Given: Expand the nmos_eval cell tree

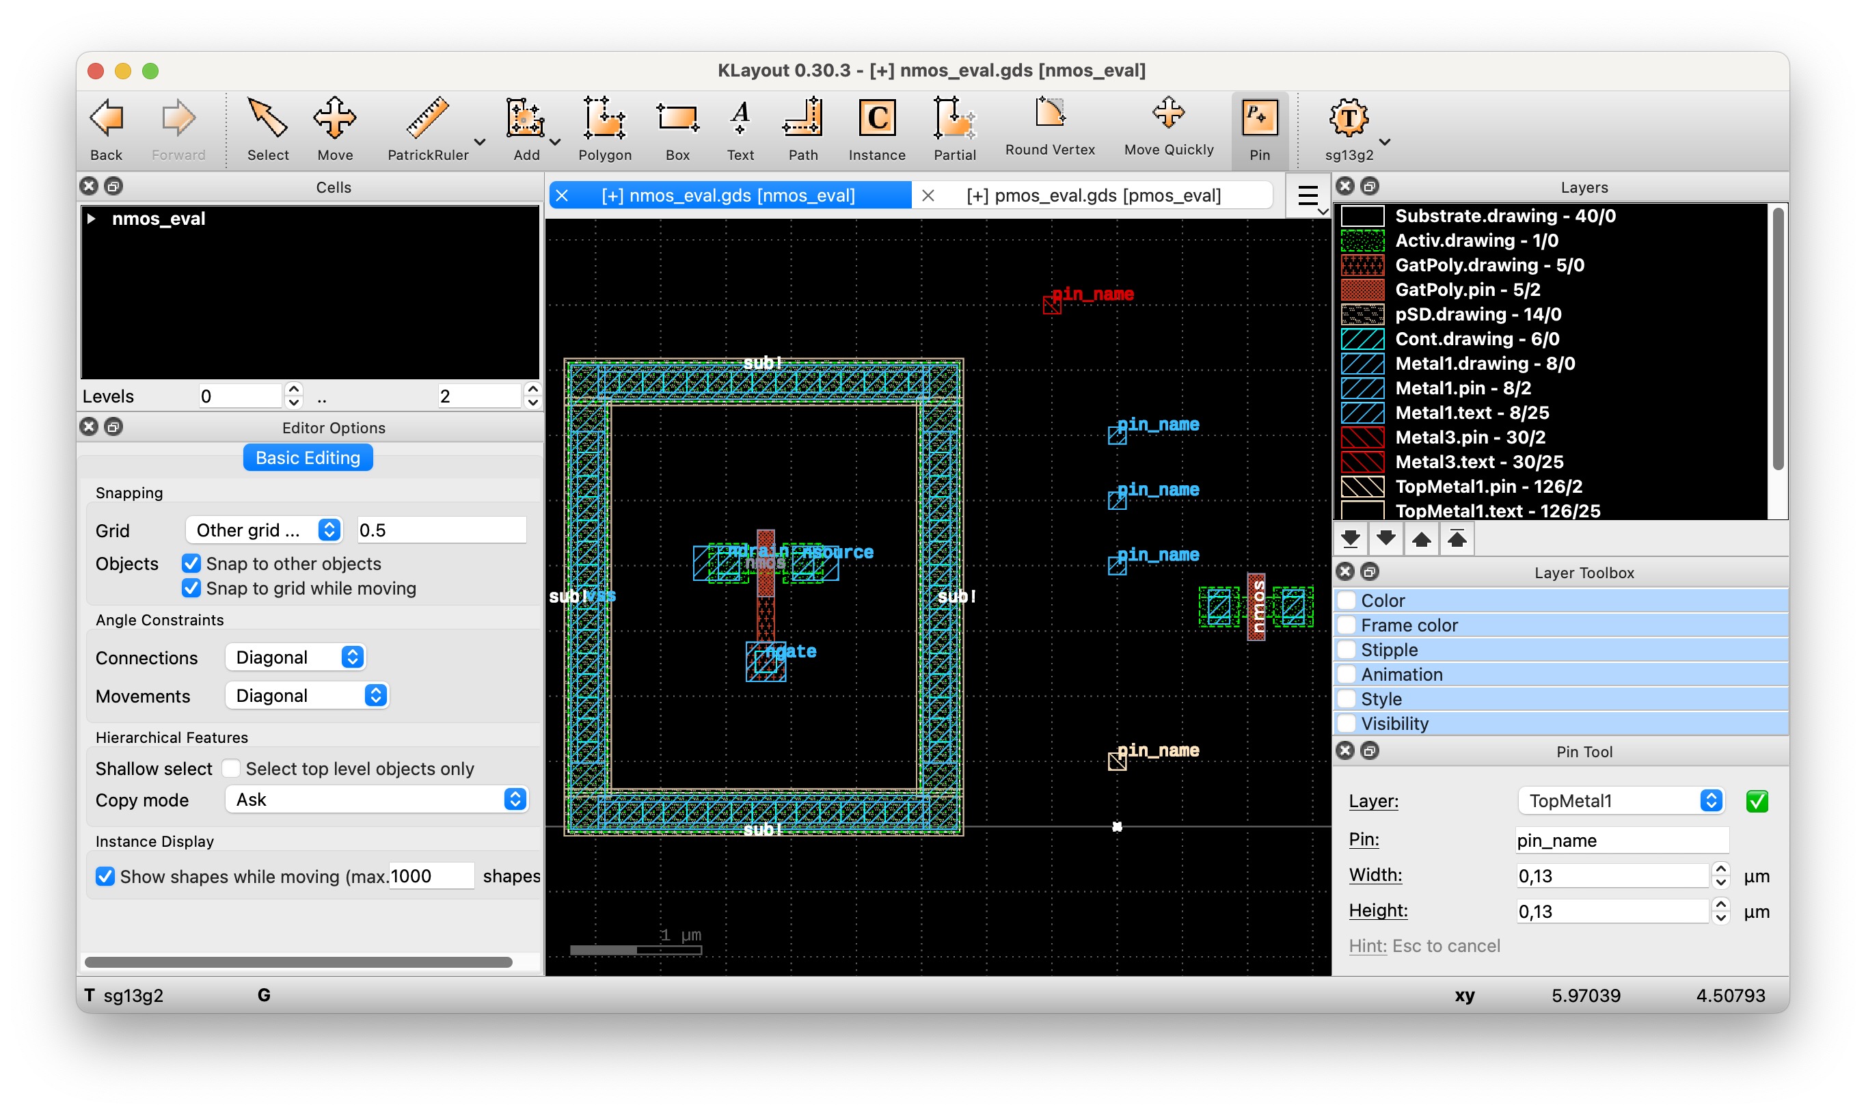Looking at the screenshot, I should tap(92, 219).
